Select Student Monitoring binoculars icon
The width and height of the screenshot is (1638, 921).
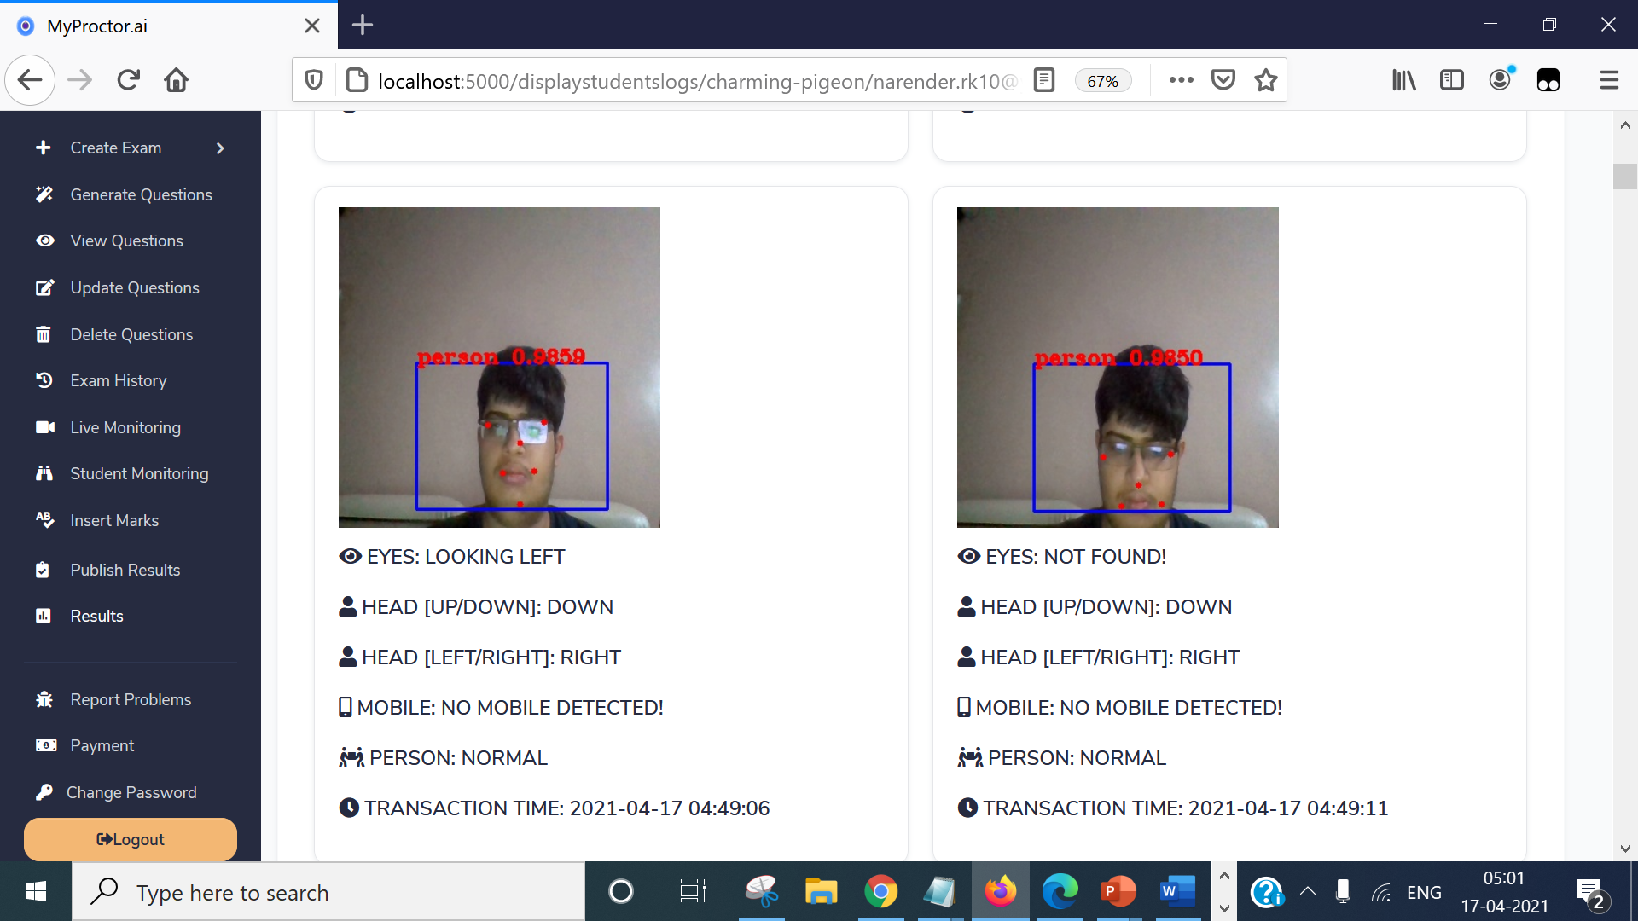[x=44, y=473]
